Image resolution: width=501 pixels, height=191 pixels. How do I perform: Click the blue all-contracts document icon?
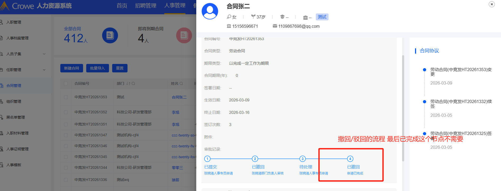tap(110, 35)
